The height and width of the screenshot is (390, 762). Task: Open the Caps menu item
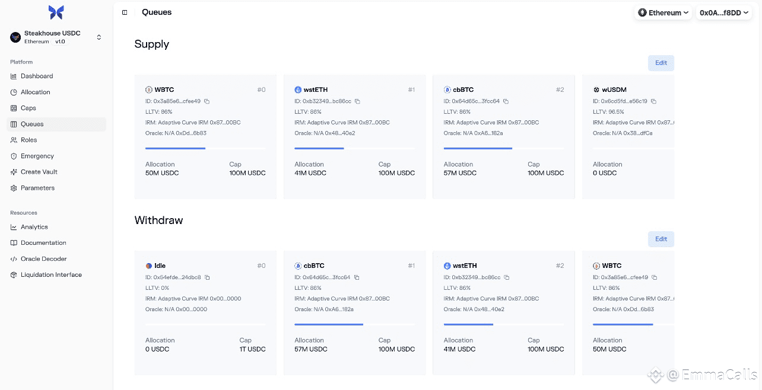[x=28, y=108]
